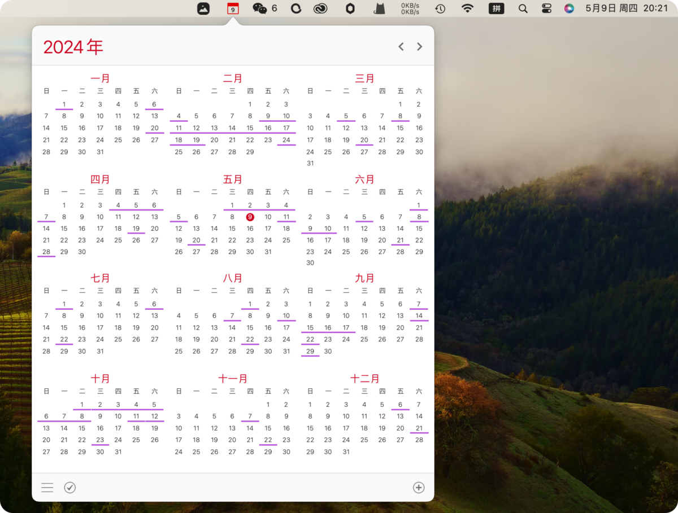Select date 19 in 四月
The image size is (678, 513).
click(136, 229)
